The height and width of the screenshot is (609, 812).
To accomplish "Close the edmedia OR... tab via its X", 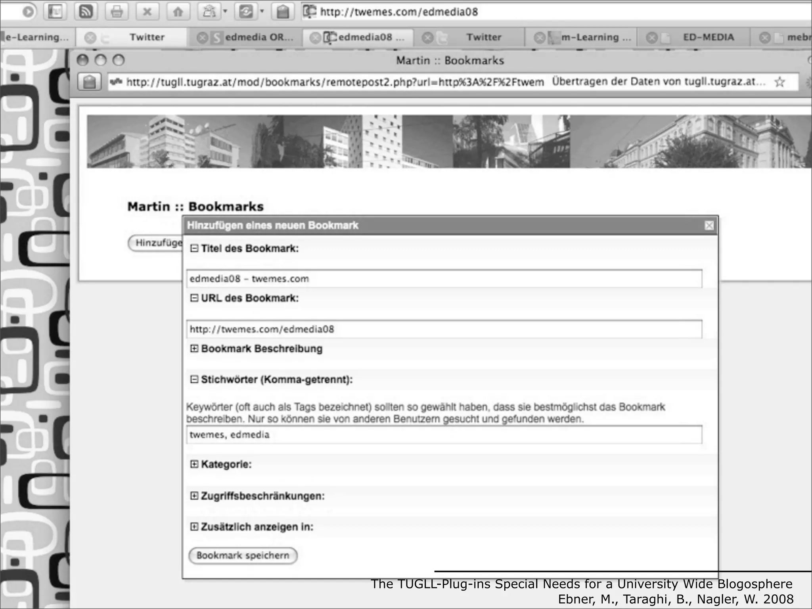I will (x=203, y=38).
